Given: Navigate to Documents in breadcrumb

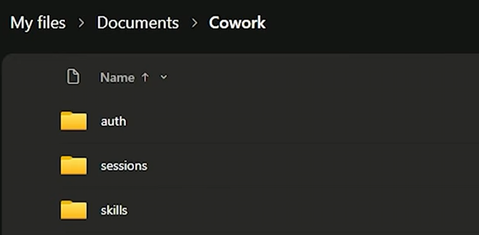Looking at the screenshot, I should pyautogui.click(x=138, y=23).
